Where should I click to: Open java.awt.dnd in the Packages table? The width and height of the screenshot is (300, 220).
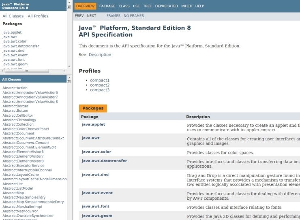click(x=95, y=175)
